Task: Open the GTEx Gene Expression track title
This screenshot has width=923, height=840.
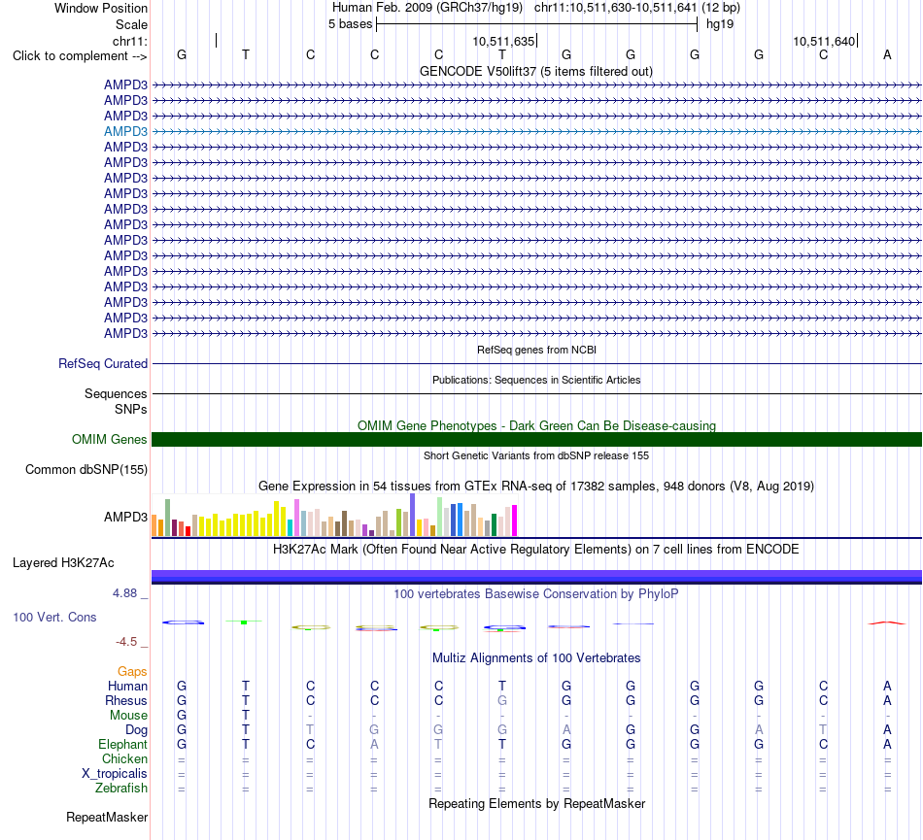Action: pos(535,486)
